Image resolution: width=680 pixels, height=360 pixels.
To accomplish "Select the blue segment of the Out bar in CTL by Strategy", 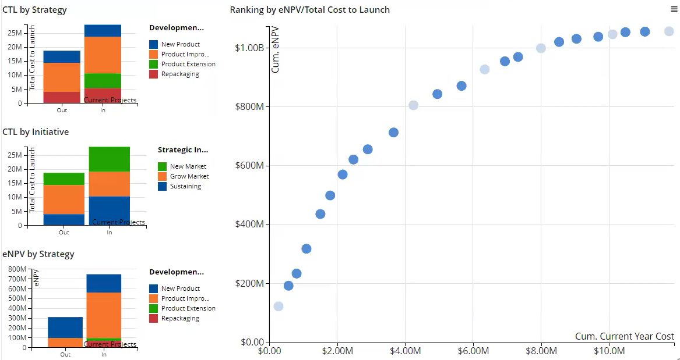I will 62,56.
